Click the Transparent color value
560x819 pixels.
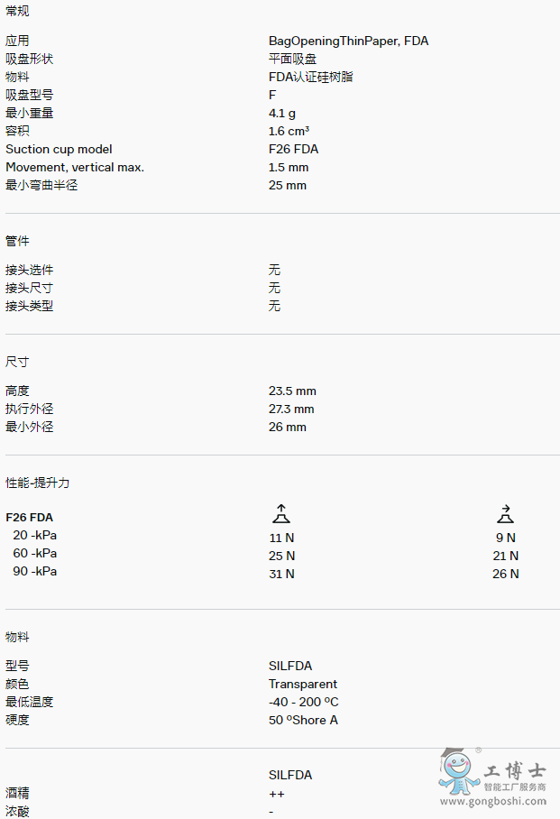point(303,684)
